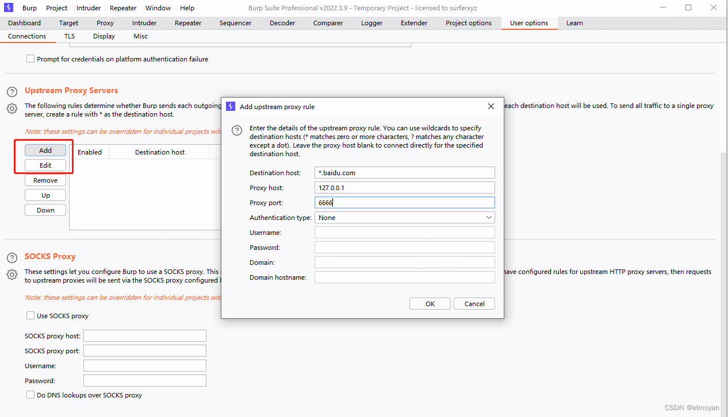
Task: Click the Down button to reorder rules
Action: [45, 210]
